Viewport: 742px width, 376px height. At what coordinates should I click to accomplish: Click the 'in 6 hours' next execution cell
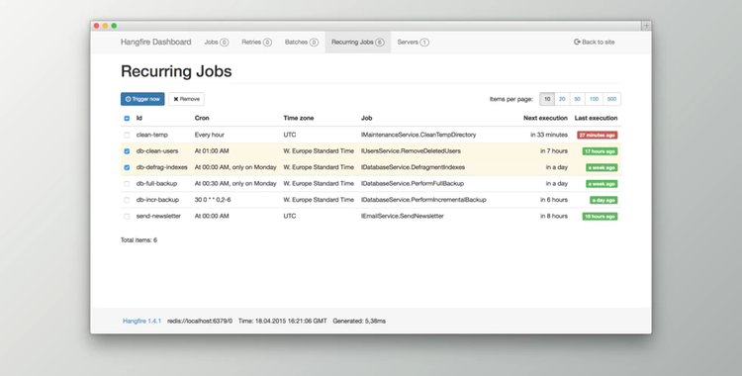pos(554,200)
